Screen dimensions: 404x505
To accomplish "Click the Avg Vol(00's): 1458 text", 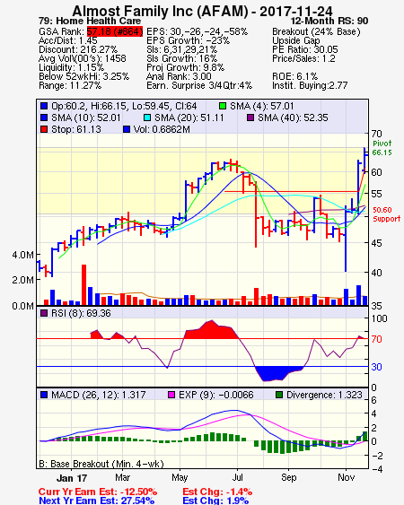I will point(83,58).
